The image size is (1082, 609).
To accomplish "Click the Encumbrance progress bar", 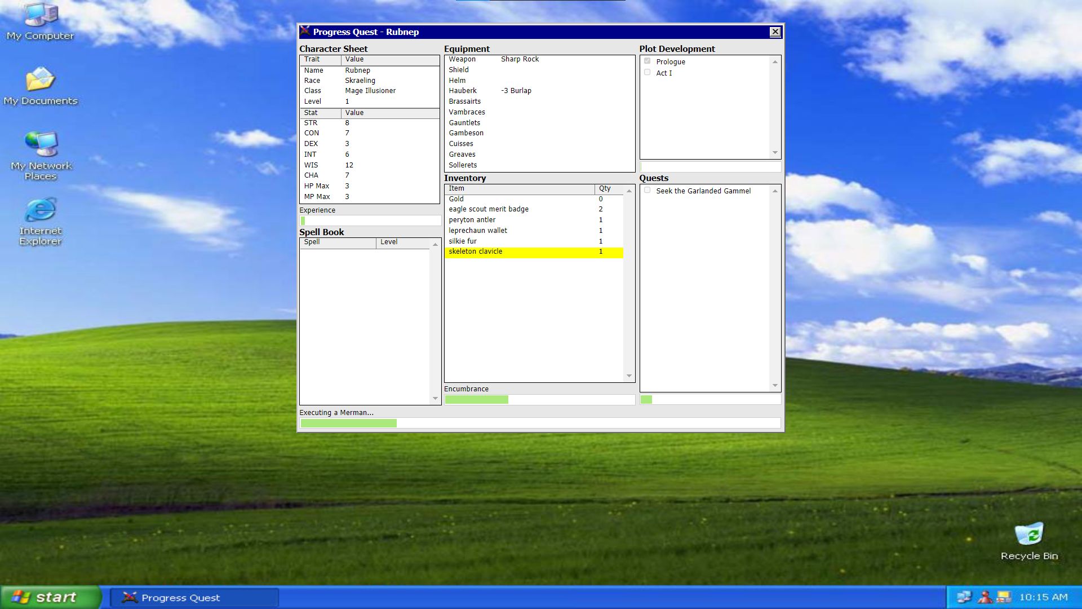I will (539, 399).
